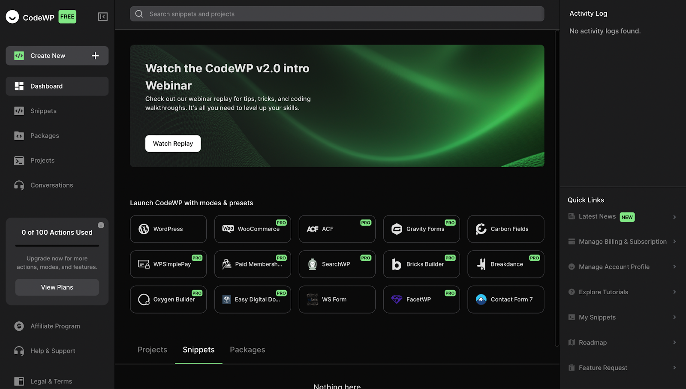The width and height of the screenshot is (686, 389).
Task: Click the Manage Account Profile user icon
Action: click(x=572, y=267)
